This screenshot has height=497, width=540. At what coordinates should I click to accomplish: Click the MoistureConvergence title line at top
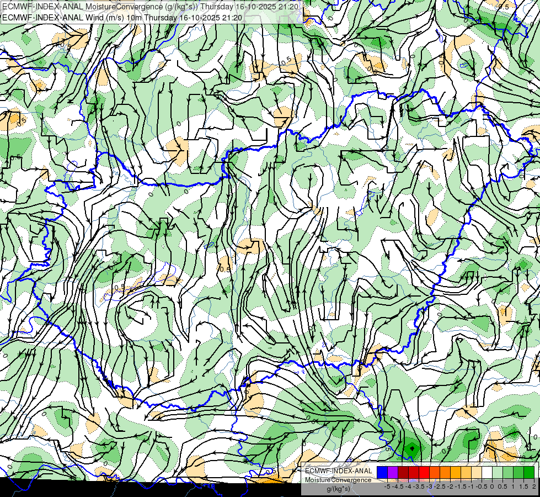tap(151, 7)
